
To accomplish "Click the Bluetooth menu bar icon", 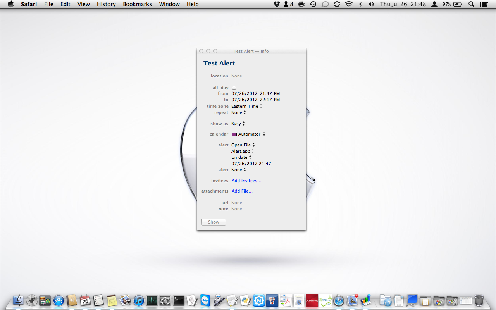I will tap(360, 4).
